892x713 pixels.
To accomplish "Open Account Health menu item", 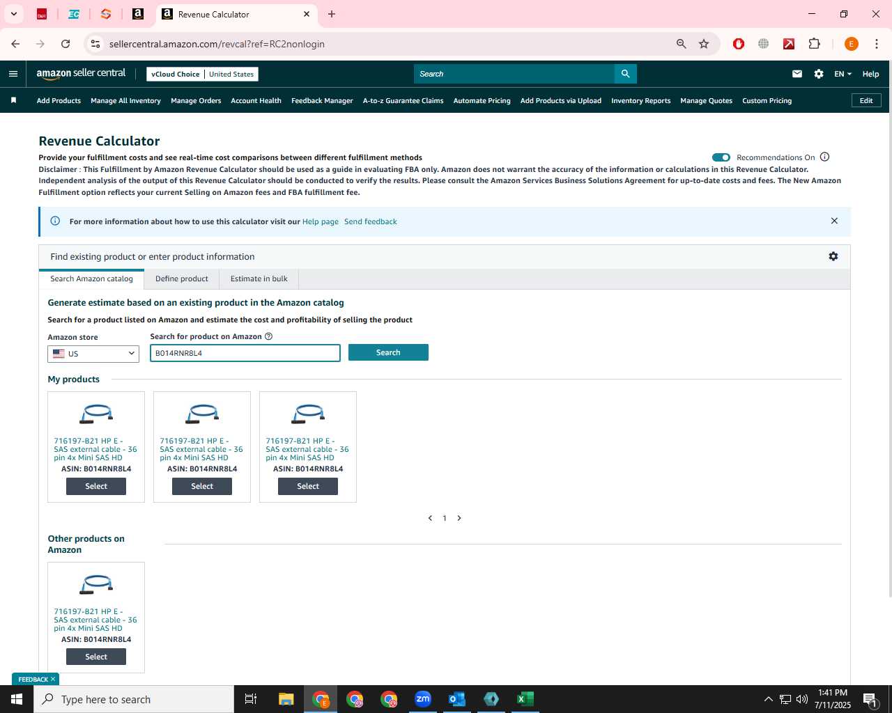I will click(x=256, y=100).
